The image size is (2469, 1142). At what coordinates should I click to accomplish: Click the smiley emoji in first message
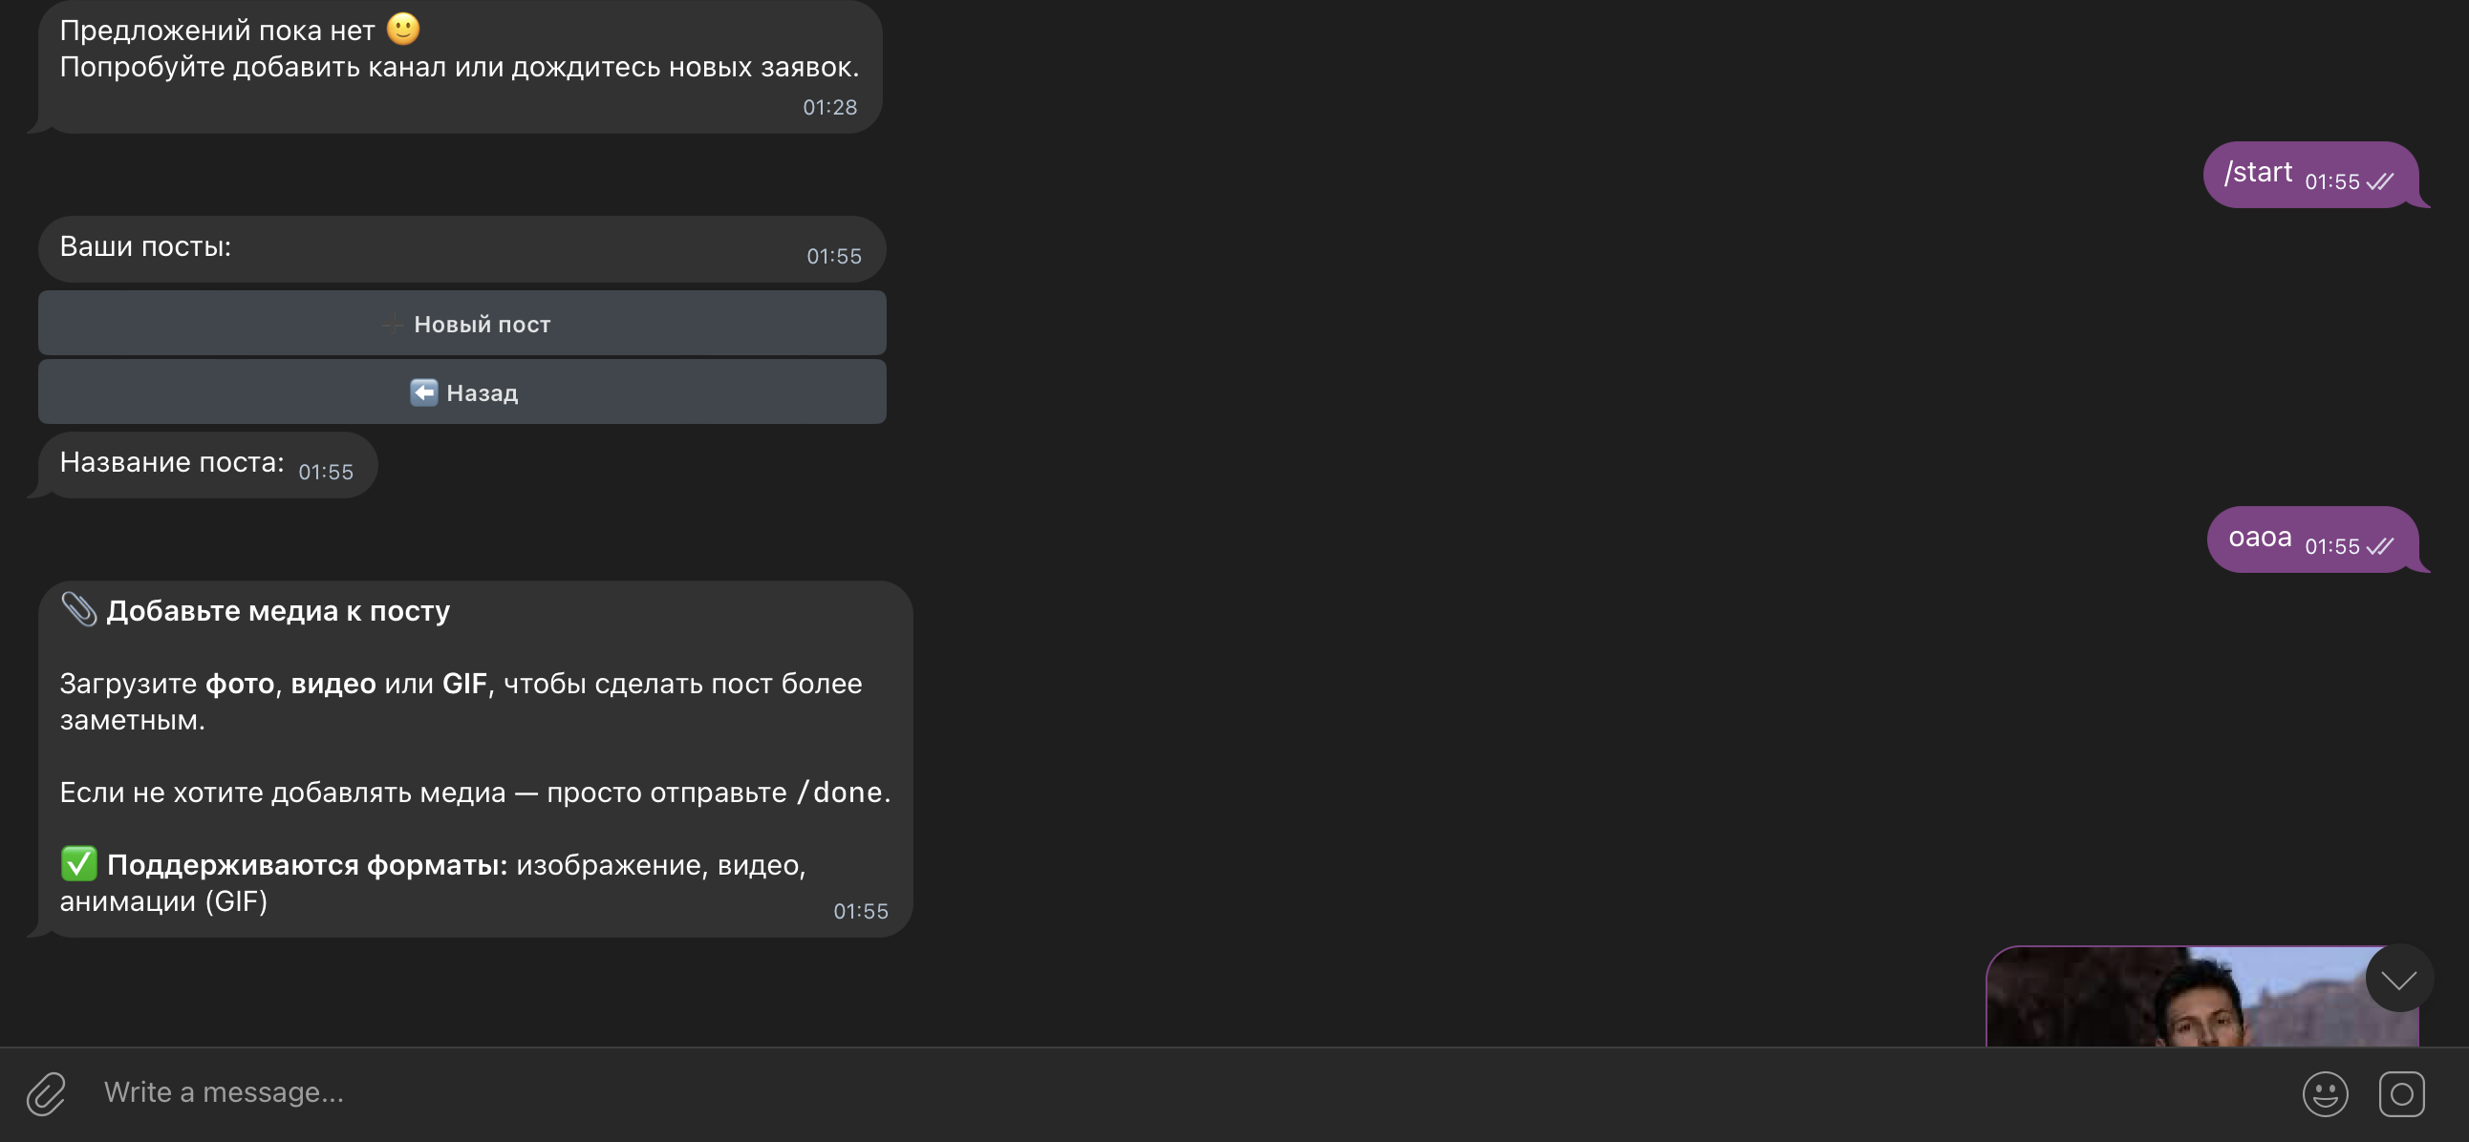pos(402,29)
